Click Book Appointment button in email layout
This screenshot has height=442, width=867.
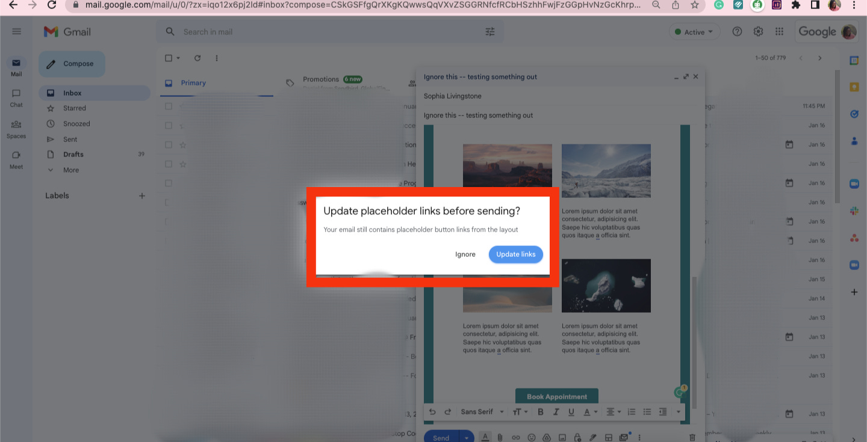557,396
